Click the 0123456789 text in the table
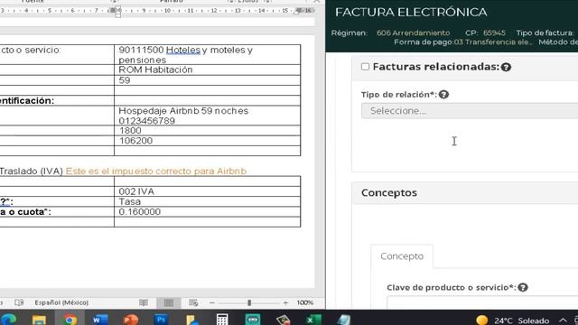The image size is (578, 325). point(146,121)
